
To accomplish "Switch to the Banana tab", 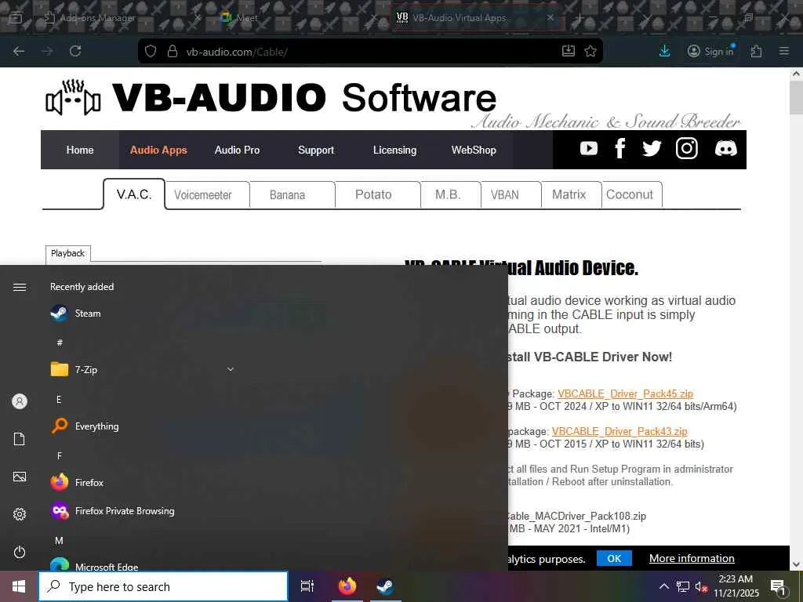I will point(292,195).
